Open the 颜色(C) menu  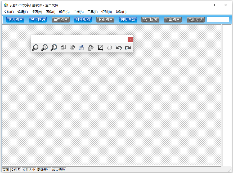(64, 12)
